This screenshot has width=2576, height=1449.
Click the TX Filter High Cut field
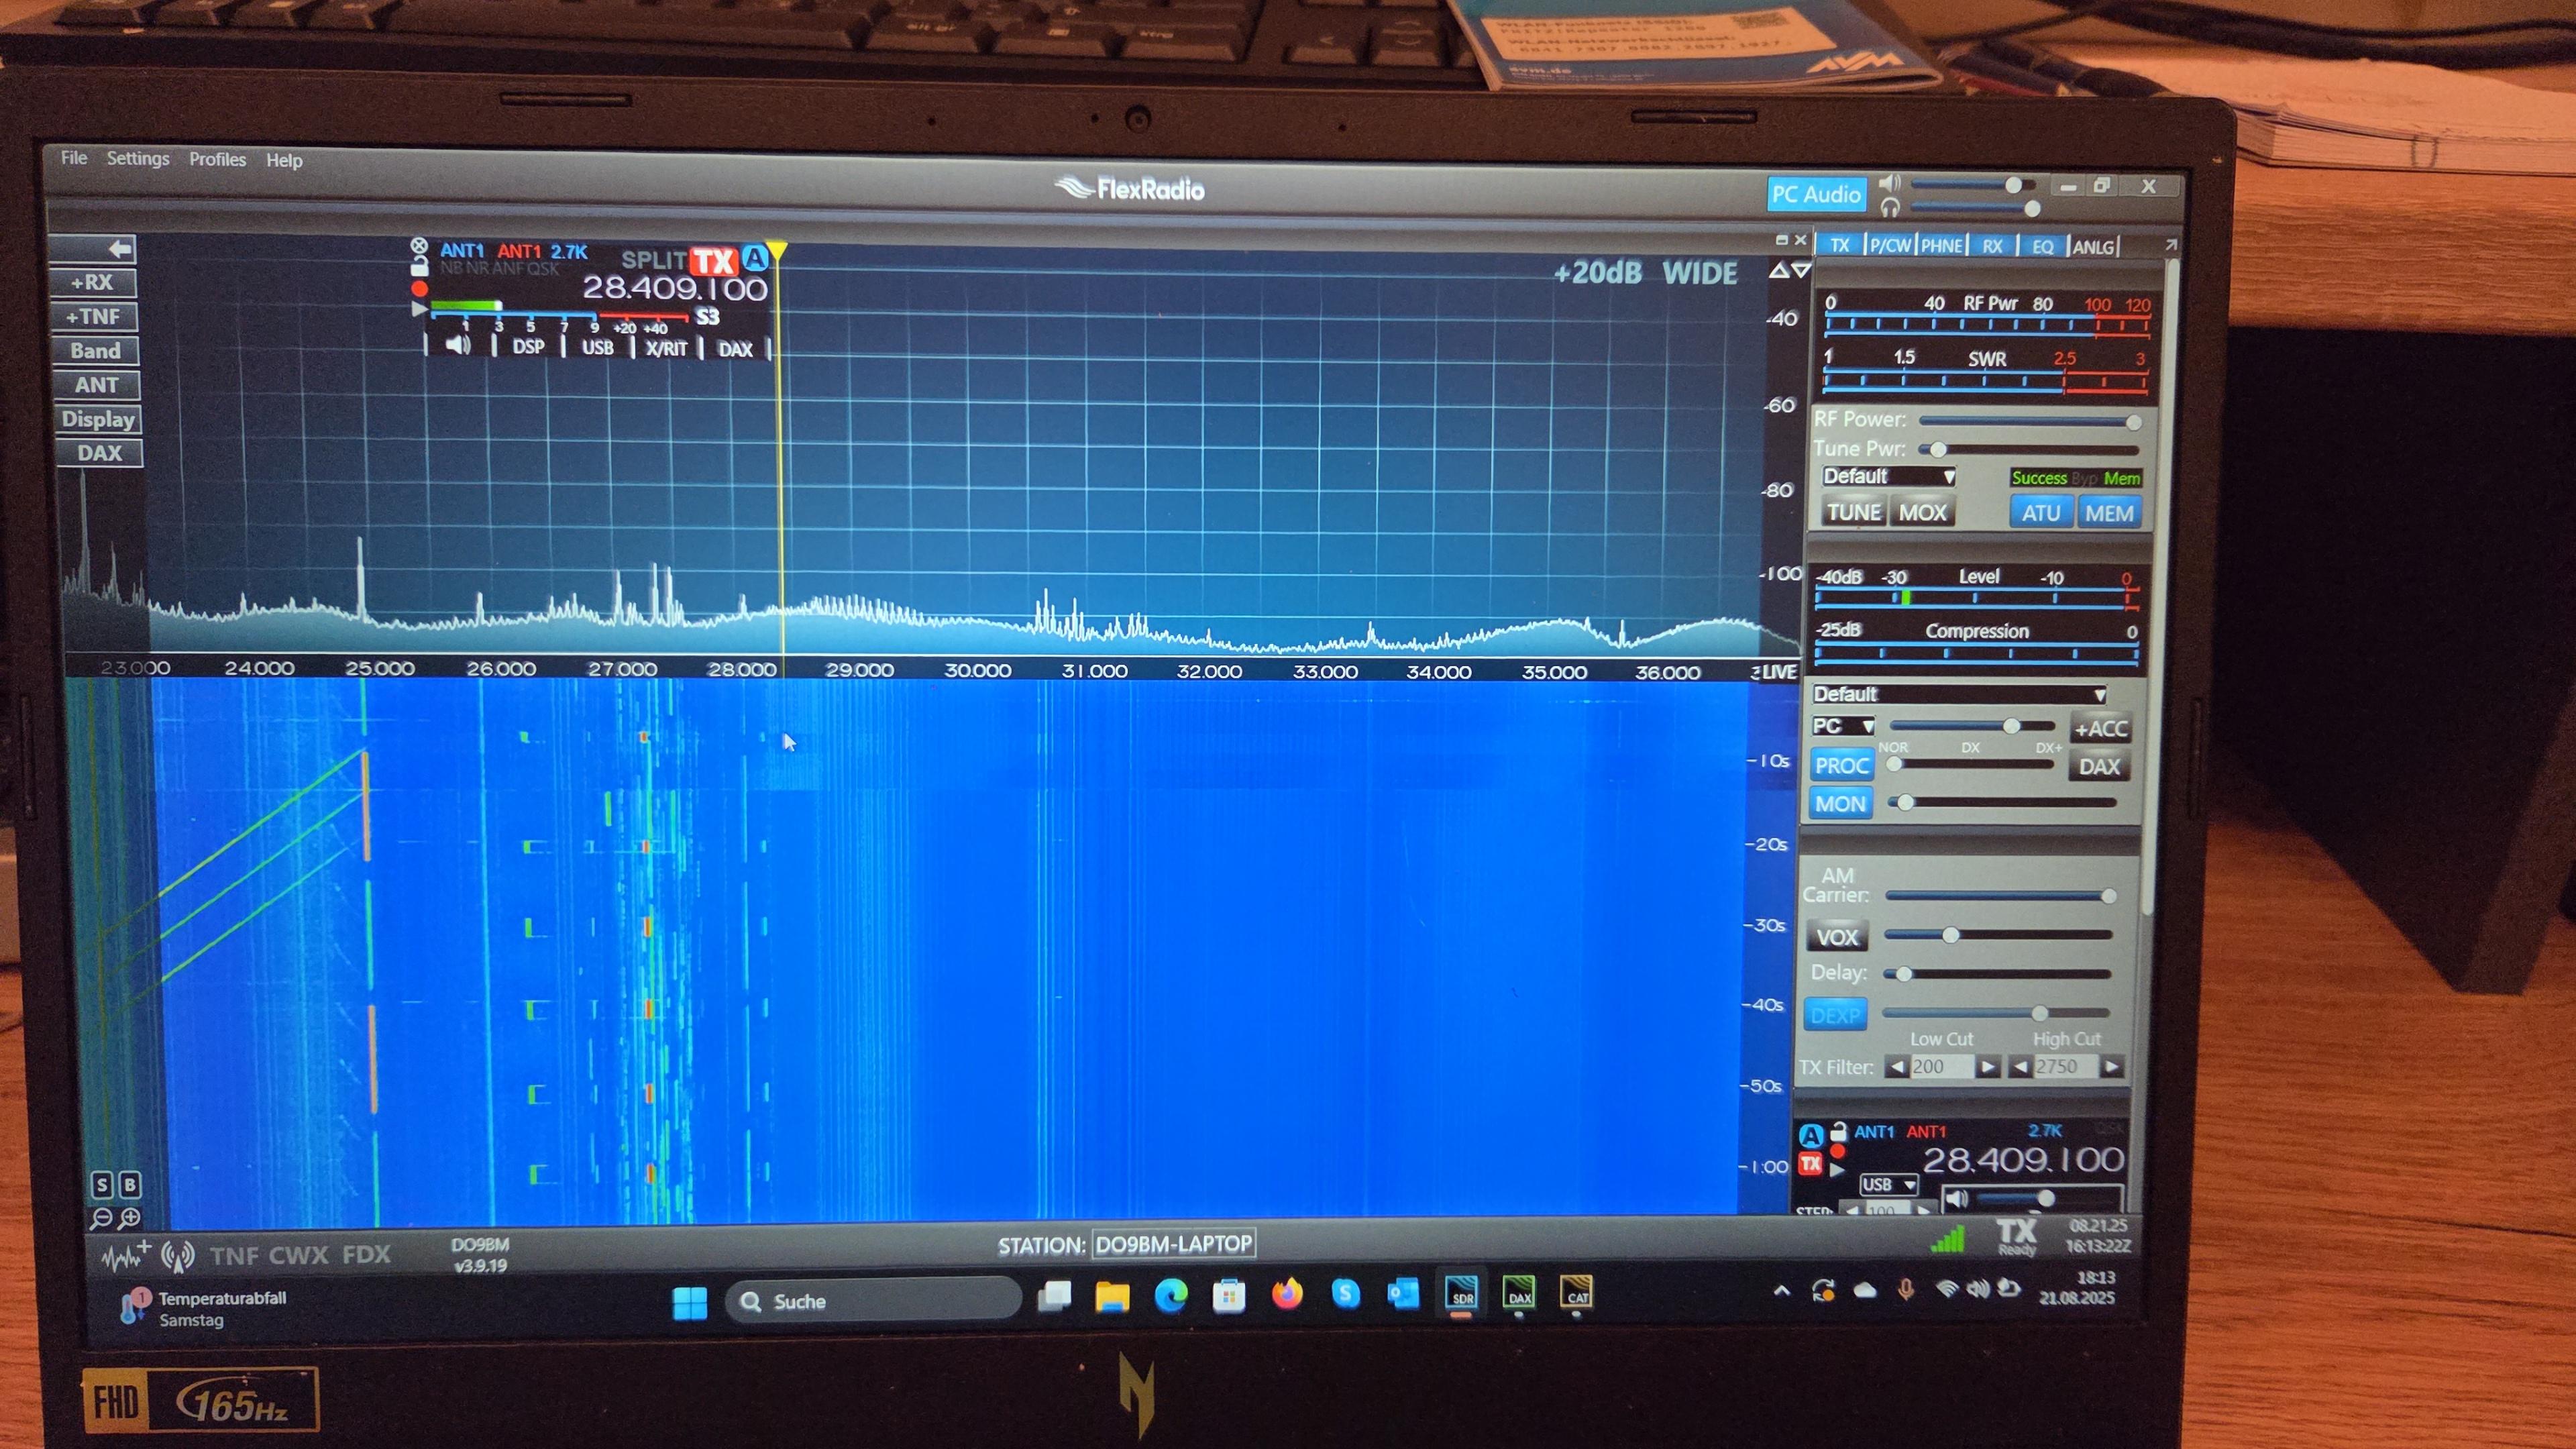pyautogui.click(x=2065, y=1067)
